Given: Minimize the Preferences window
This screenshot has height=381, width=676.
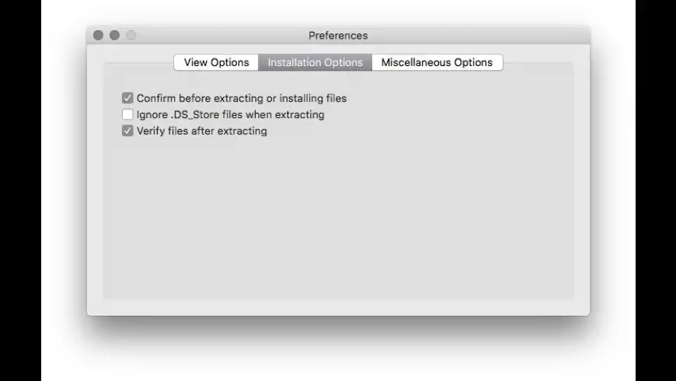Looking at the screenshot, I should pyautogui.click(x=114, y=35).
